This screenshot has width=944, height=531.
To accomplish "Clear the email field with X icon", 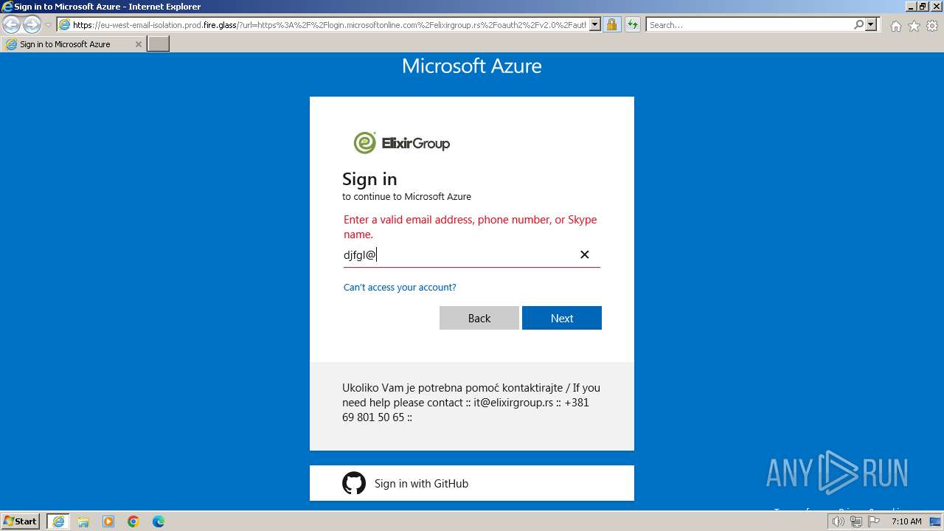I will click(x=585, y=254).
